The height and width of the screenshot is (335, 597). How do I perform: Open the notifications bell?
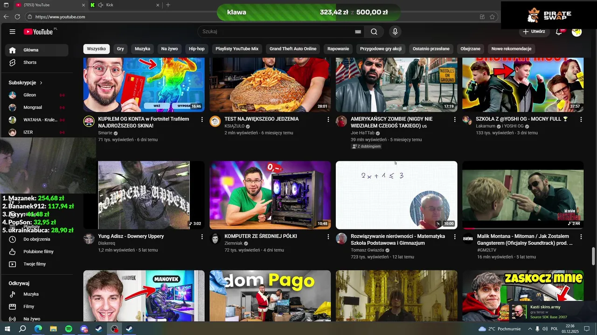559,32
